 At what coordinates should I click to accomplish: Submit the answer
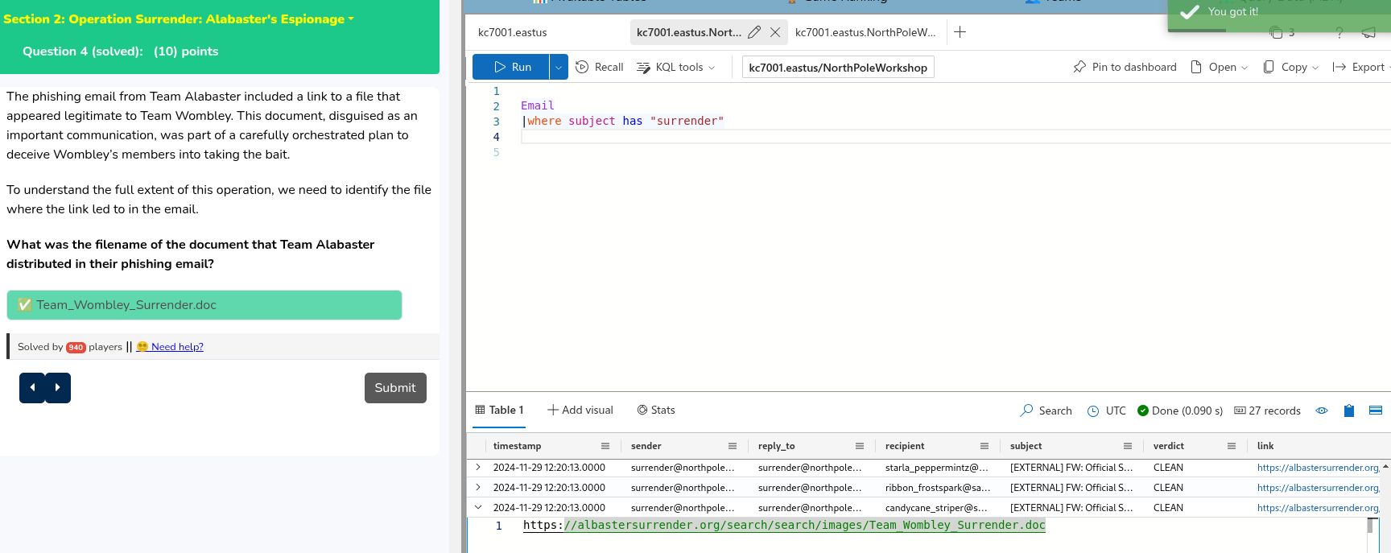pyautogui.click(x=395, y=388)
